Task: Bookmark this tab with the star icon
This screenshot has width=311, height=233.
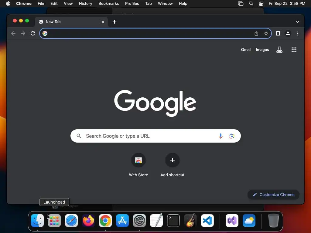Action: (x=266, y=33)
